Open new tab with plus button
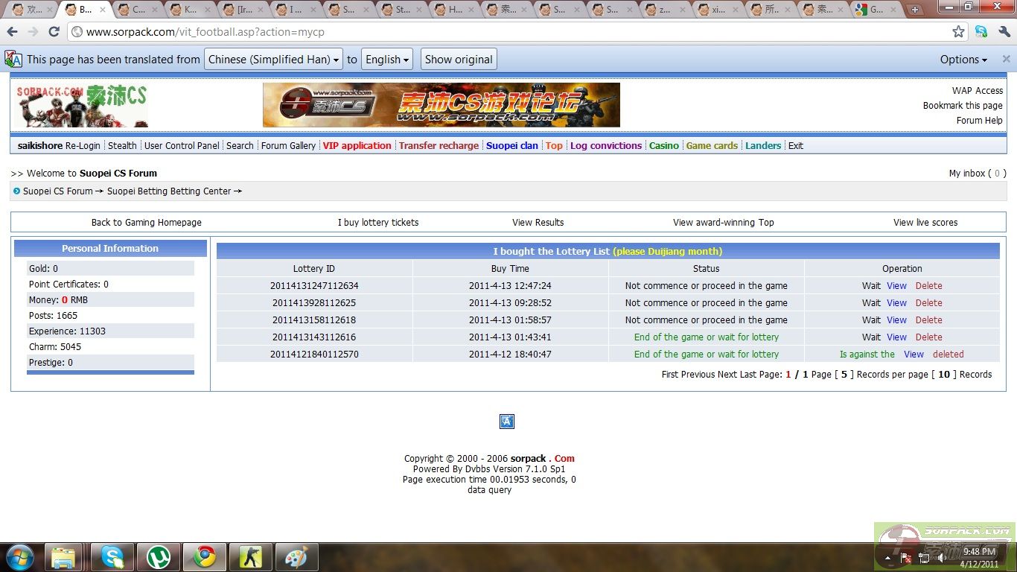 click(x=915, y=10)
